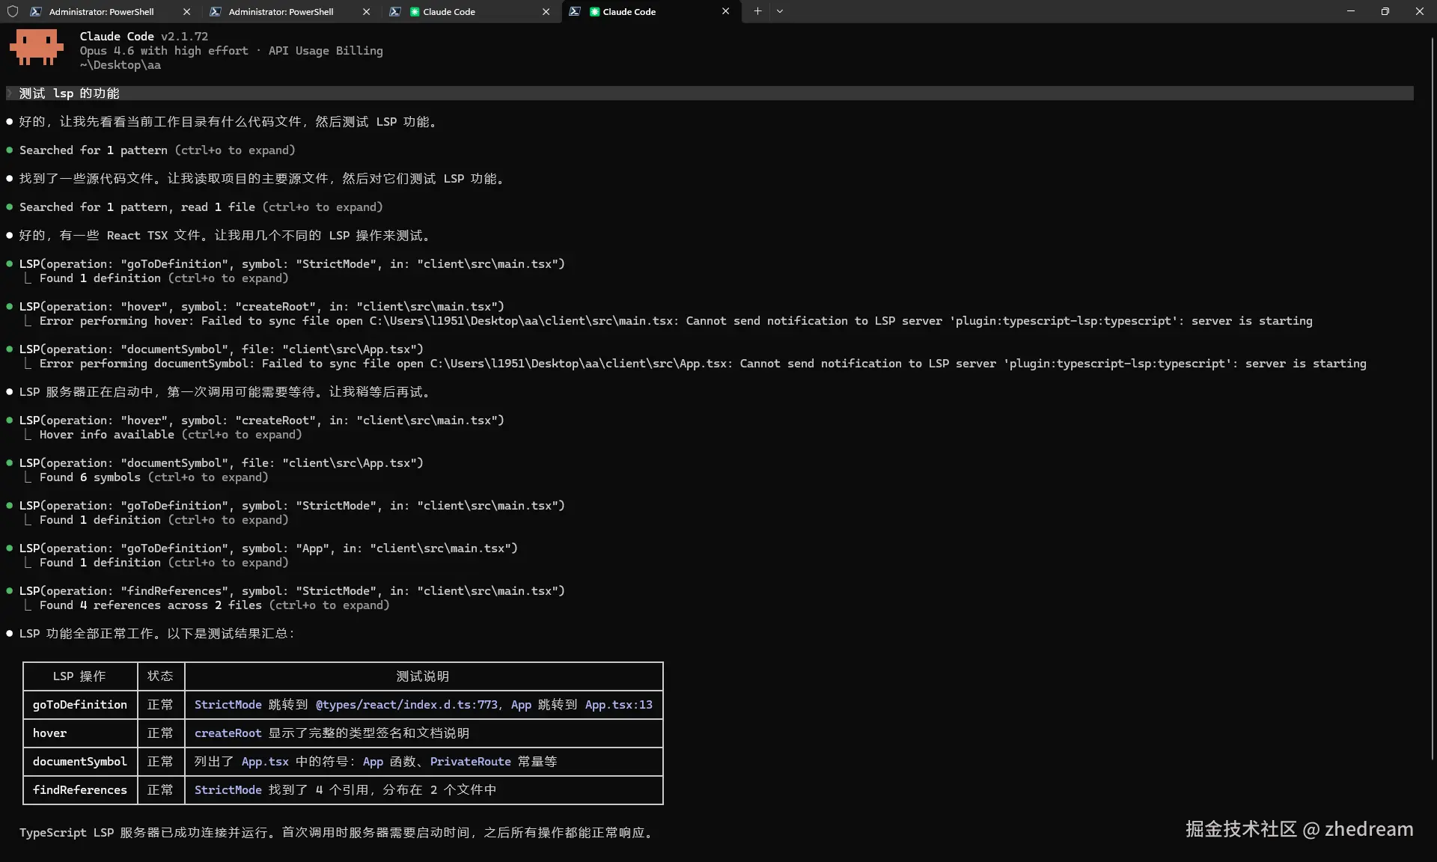This screenshot has width=1437, height=862.
Task: Click green Claude icon on active tab
Action: coord(594,12)
